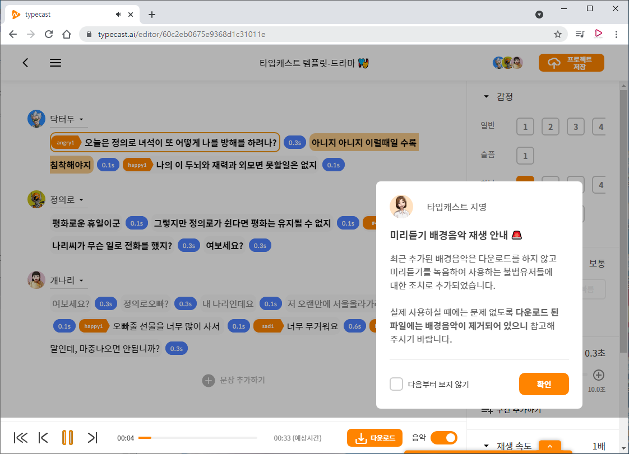This screenshot has width=629, height=454.
Task: Reload the page
Action: (49, 34)
